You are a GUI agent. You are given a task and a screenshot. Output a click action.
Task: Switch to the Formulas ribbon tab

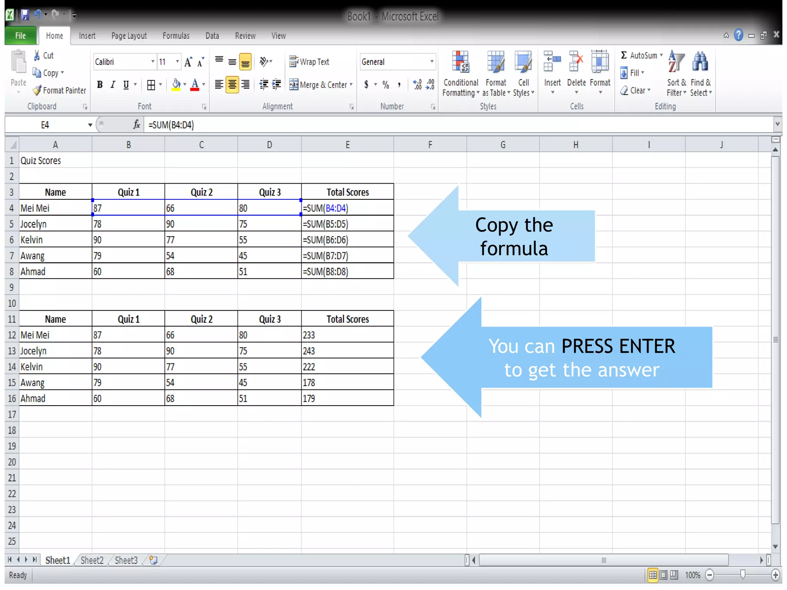(x=176, y=36)
